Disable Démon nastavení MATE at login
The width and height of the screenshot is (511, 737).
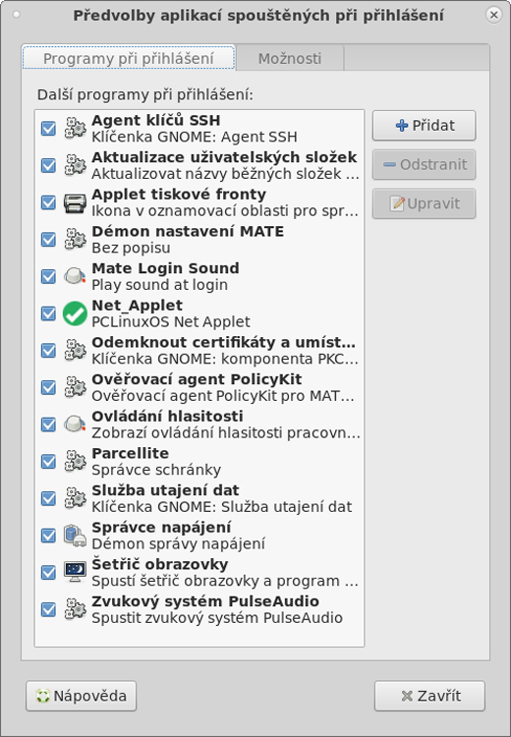tap(48, 239)
